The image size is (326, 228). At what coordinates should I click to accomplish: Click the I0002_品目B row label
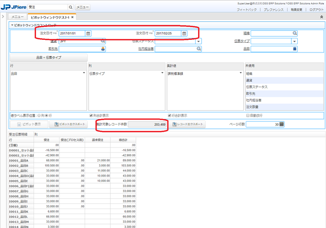(21, 166)
